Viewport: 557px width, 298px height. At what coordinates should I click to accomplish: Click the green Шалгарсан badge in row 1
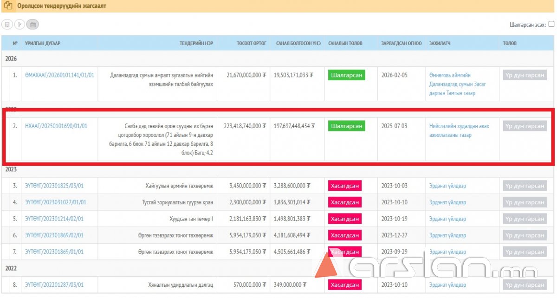pyautogui.click(x=346, y=75)
